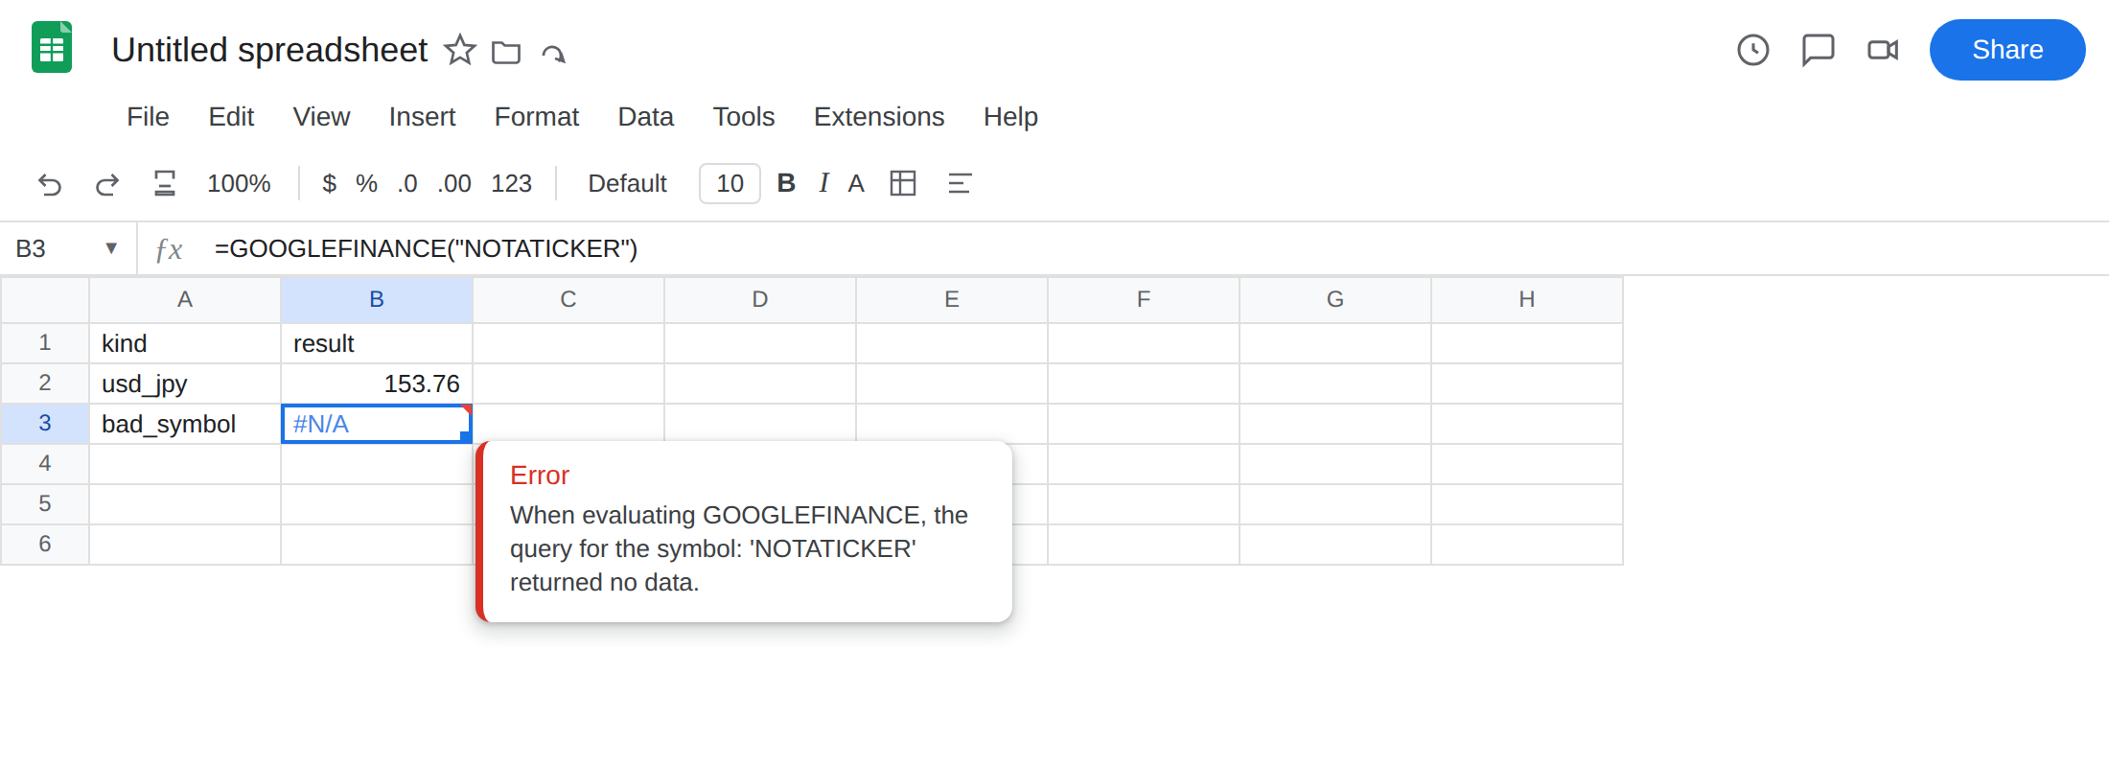
Task: Undo the last action
Action: point(50,183)
